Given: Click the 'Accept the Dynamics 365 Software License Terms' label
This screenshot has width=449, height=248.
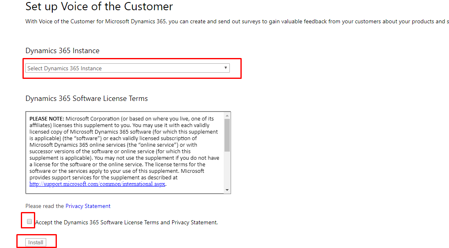Looking at the screenshot, I should click(127, 222).
